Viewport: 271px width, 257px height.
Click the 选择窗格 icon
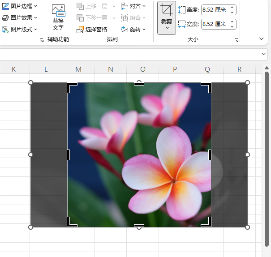(80, 30)
